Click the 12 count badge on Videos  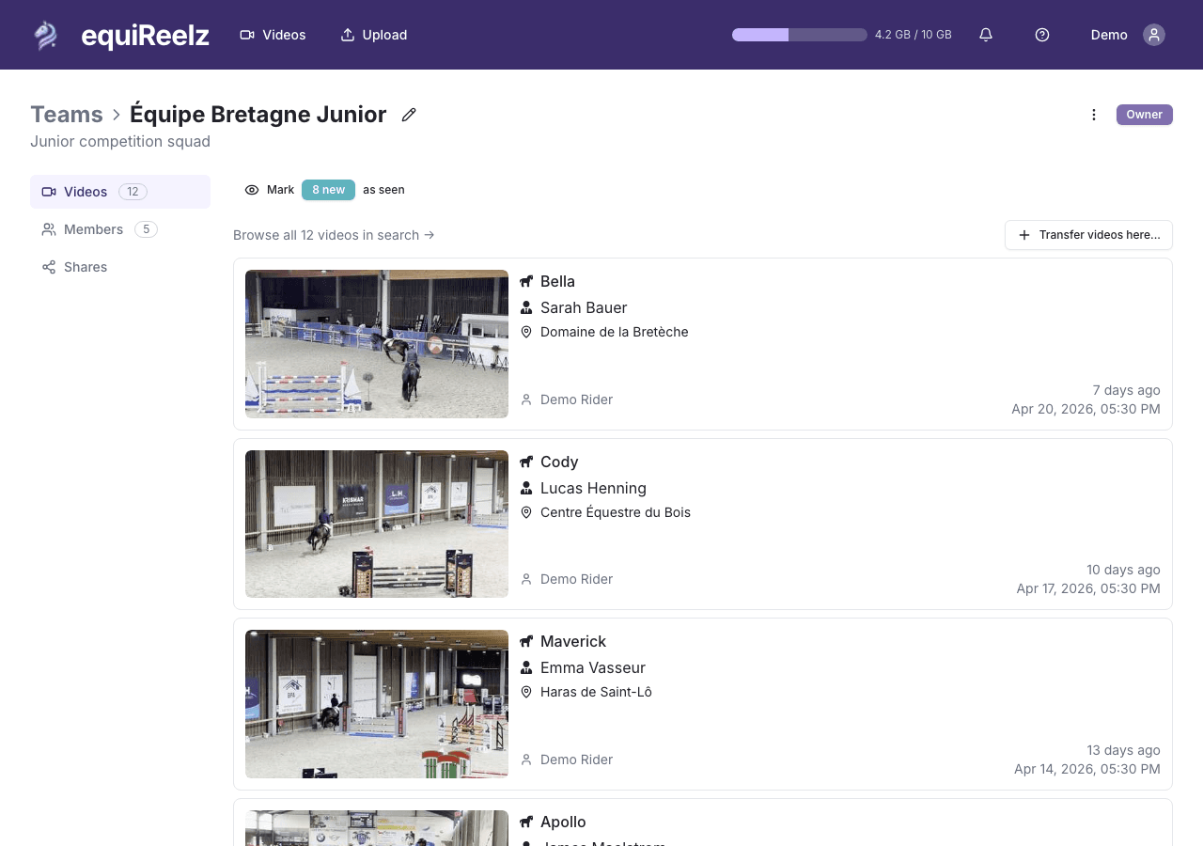133,192
